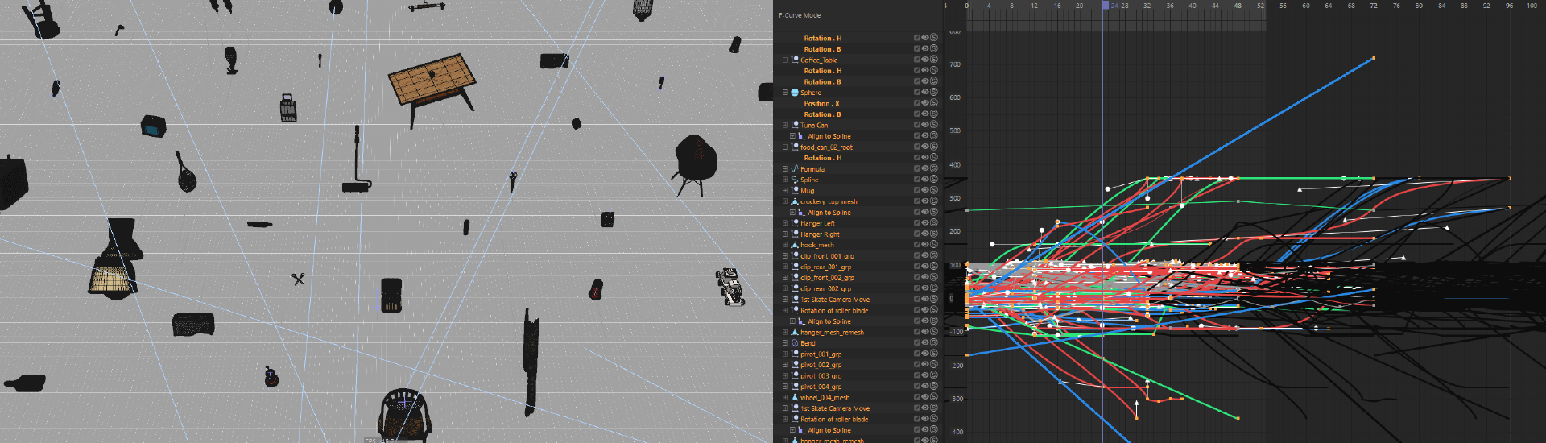Solo the pivot_002_grp track

click(x=934, y=365)
